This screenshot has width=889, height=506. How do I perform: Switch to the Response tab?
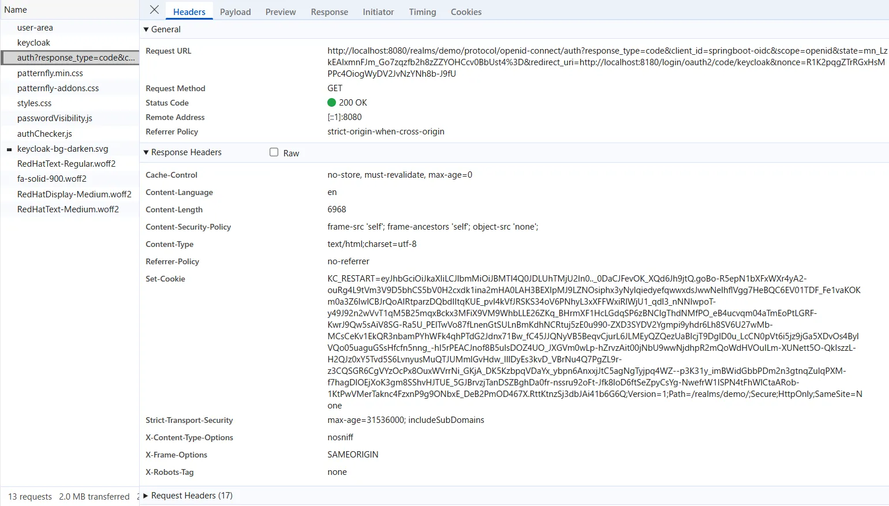click(x=329, y=12)
